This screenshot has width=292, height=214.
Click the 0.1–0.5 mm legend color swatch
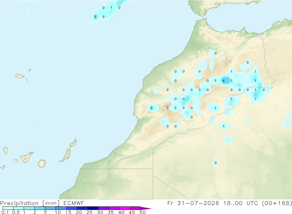click(8, 208)
